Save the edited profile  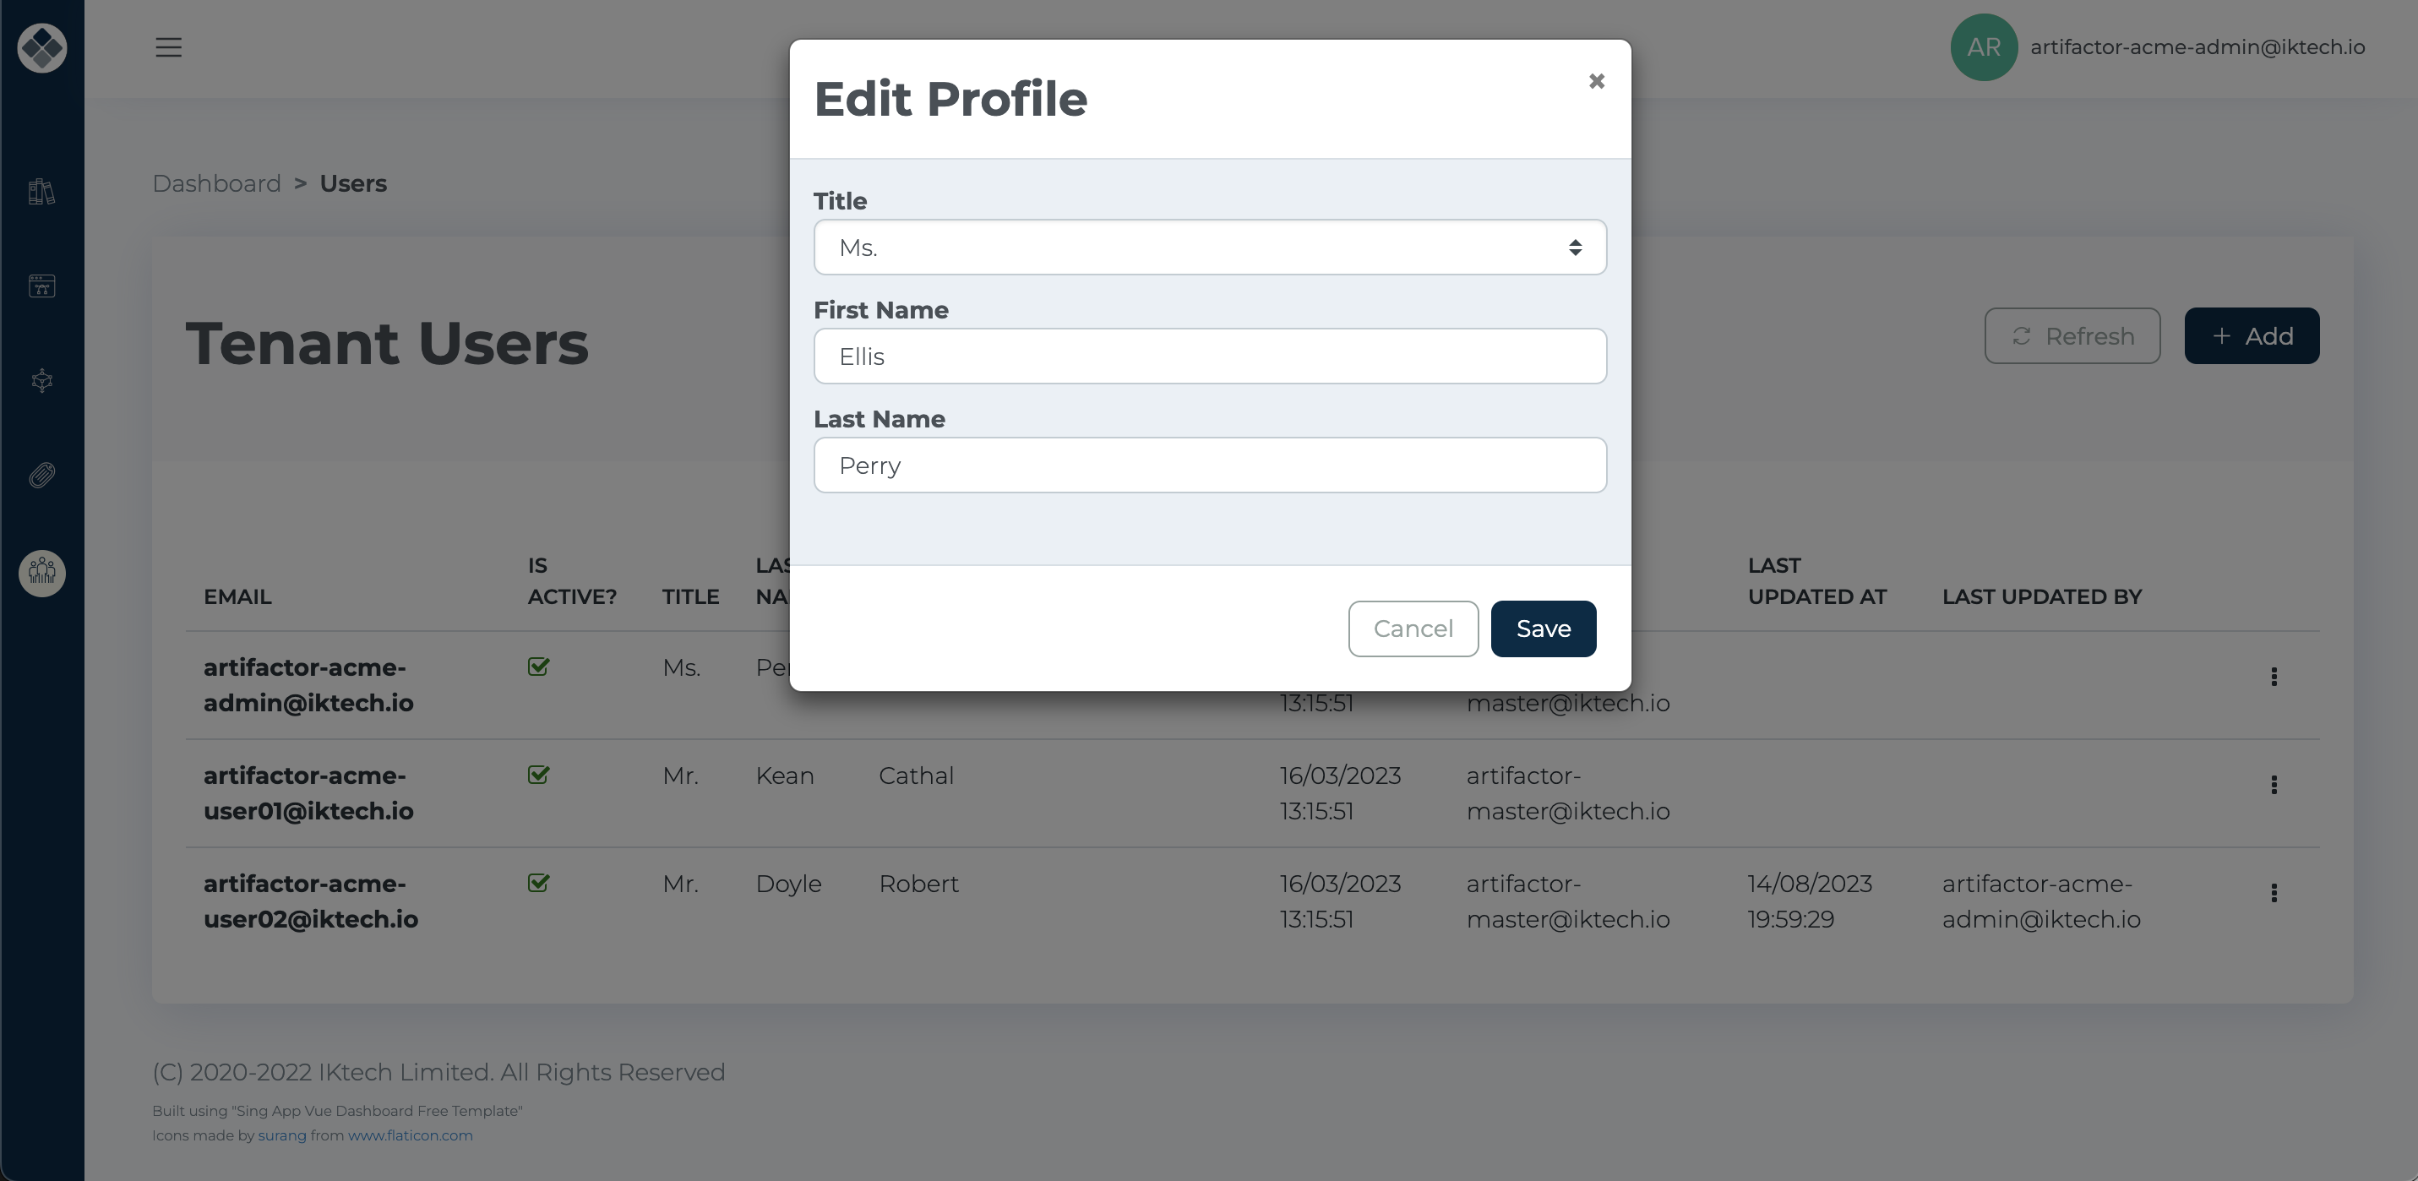(x=1544, y=628)
